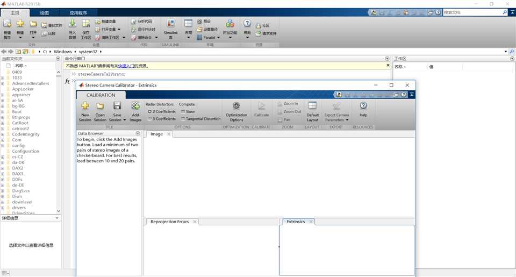Image resolution: width=516 pixels, height=277 pixels.
Task: Close the MATLAB getting-started banner
Action: tap(388, 66)
